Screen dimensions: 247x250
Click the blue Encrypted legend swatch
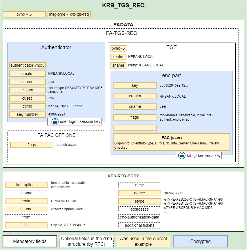pos(200,241)
